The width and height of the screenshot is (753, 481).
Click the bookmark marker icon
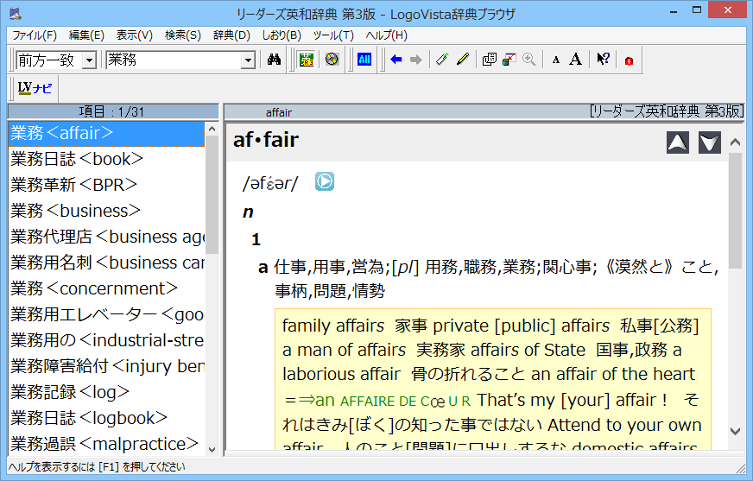click(x=442, y=60)
